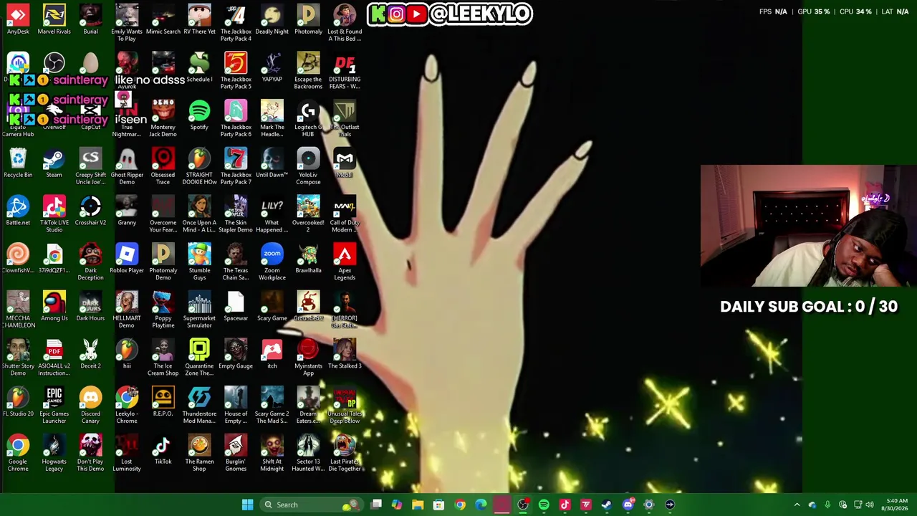Screen dimensions: 917x516
Task: Open File Explorer from the taskbar
Action: pyautogui.click(x=418, y=505)
